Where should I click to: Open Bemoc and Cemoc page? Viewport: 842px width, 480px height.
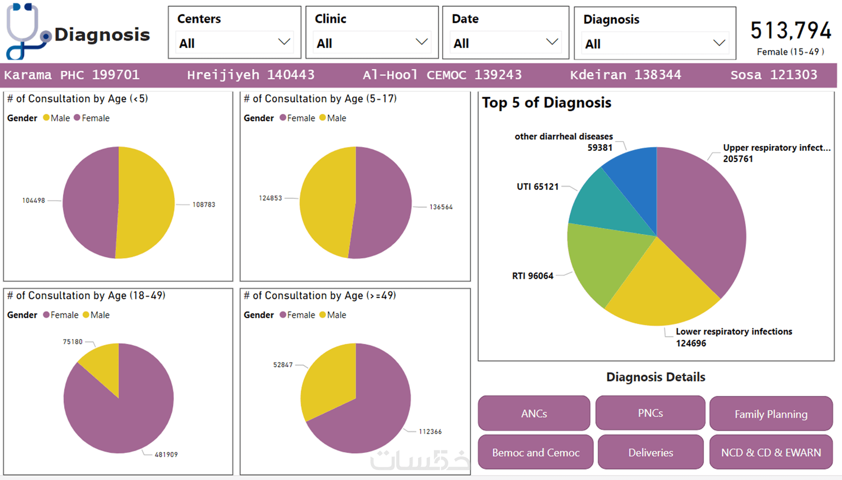[535, 452]
